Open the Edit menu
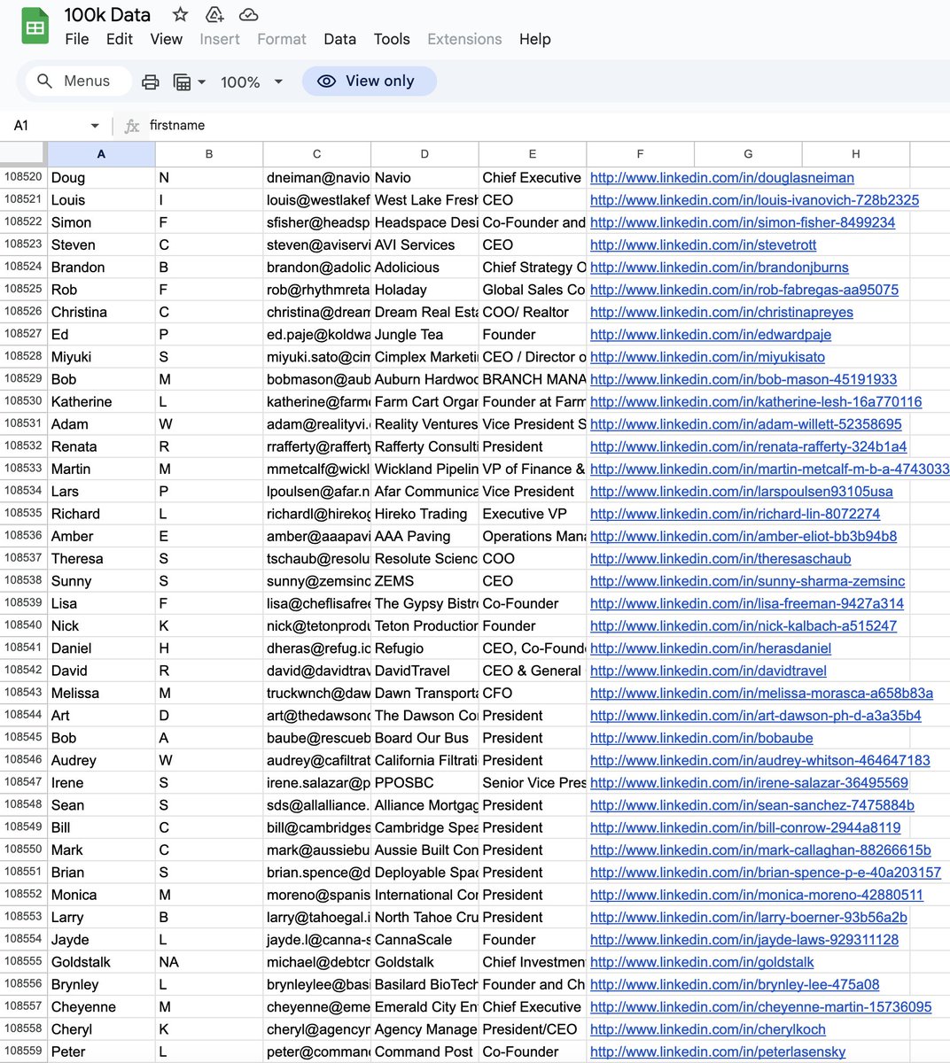Screen dimensions: 950x1063 pos(119,39)
